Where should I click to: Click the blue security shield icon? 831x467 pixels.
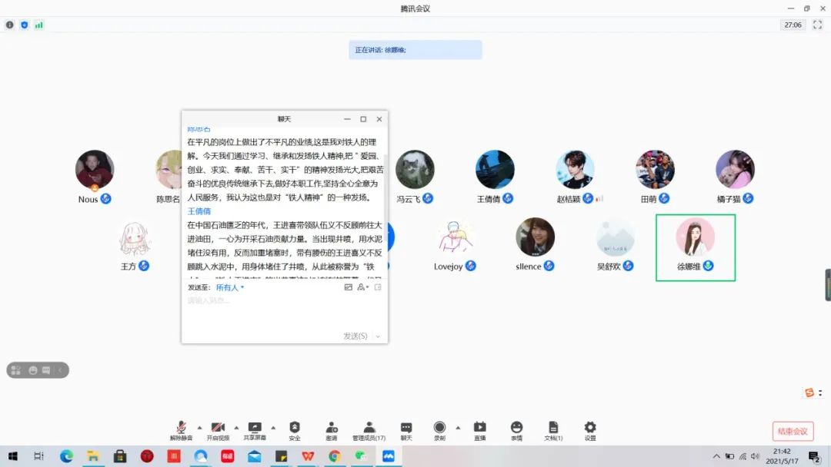tap(25, 25)
